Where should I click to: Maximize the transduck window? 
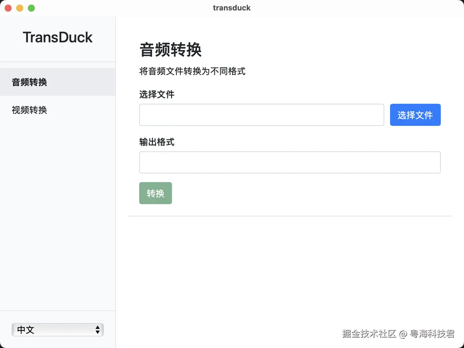coord(32,8)
